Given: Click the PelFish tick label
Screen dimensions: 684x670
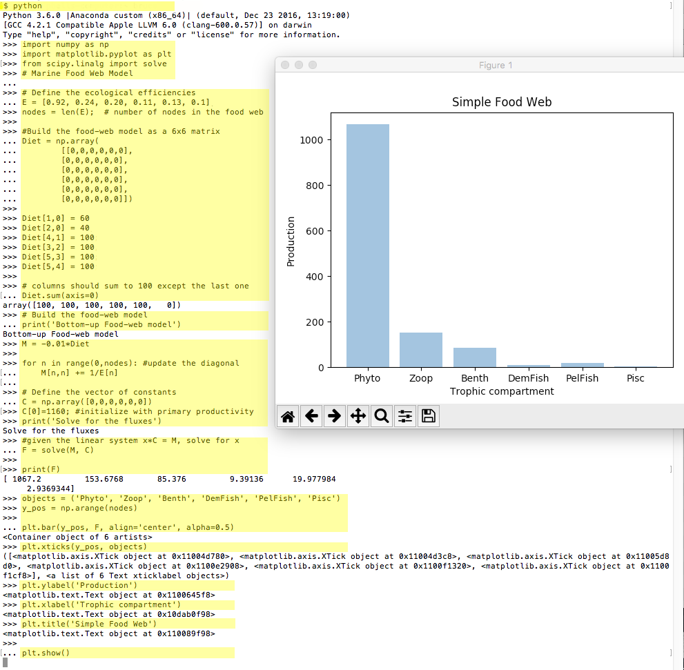Looking at the screenshot, I should pyautogui.click(x=582, y=378).
